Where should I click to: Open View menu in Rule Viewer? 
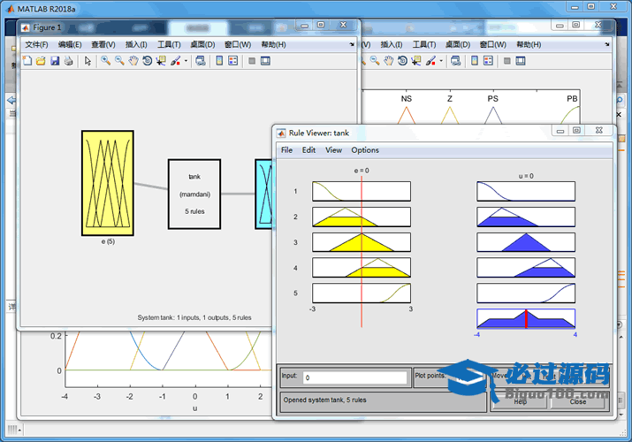click(334, 150)
